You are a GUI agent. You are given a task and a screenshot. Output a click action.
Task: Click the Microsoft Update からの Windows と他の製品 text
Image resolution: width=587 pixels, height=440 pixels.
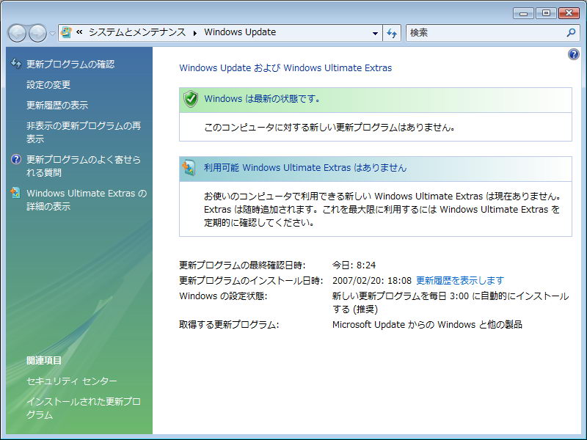(x=427, y=325)
